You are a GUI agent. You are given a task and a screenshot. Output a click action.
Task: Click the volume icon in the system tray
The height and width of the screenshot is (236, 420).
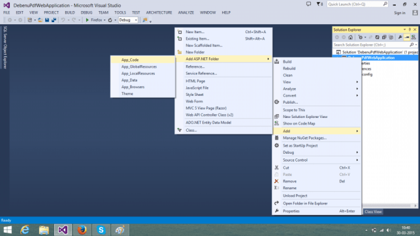(x=389, y=230)
